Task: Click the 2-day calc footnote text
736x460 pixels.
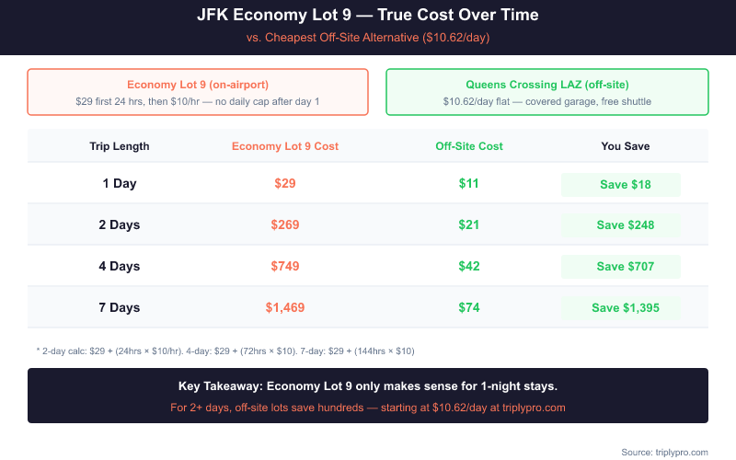Action: 225,351
